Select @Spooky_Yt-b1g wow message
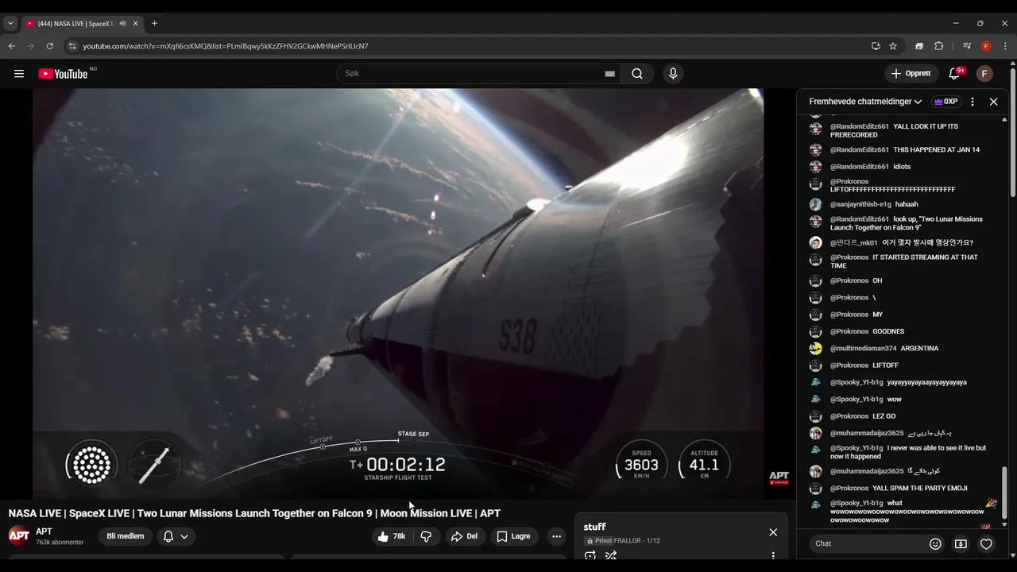1017x572 pixels. click(903, 400)
